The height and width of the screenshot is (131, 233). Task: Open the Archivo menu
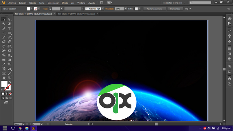click(12, 3)
